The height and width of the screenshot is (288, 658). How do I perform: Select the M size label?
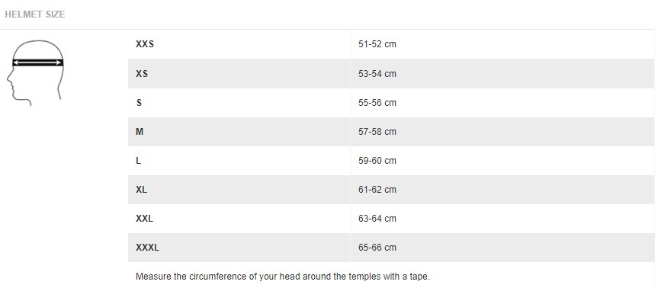[140, 132]
